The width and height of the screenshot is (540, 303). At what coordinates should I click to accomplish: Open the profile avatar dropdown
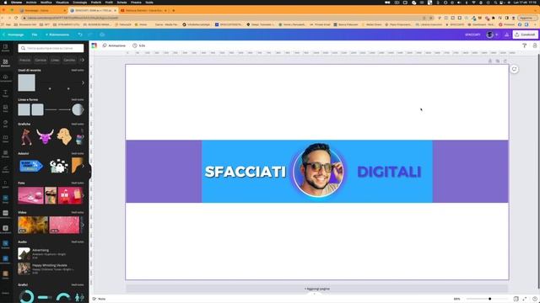click(x=492, y=35)
